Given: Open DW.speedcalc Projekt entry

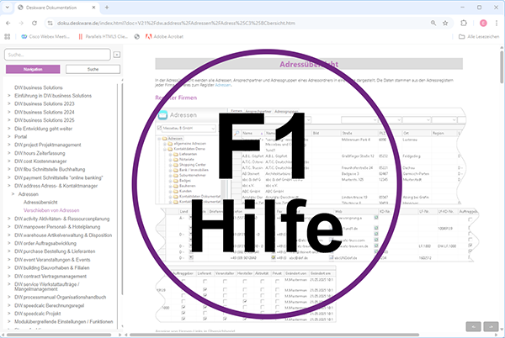Looking at the screenshot, I should (37, 314).
